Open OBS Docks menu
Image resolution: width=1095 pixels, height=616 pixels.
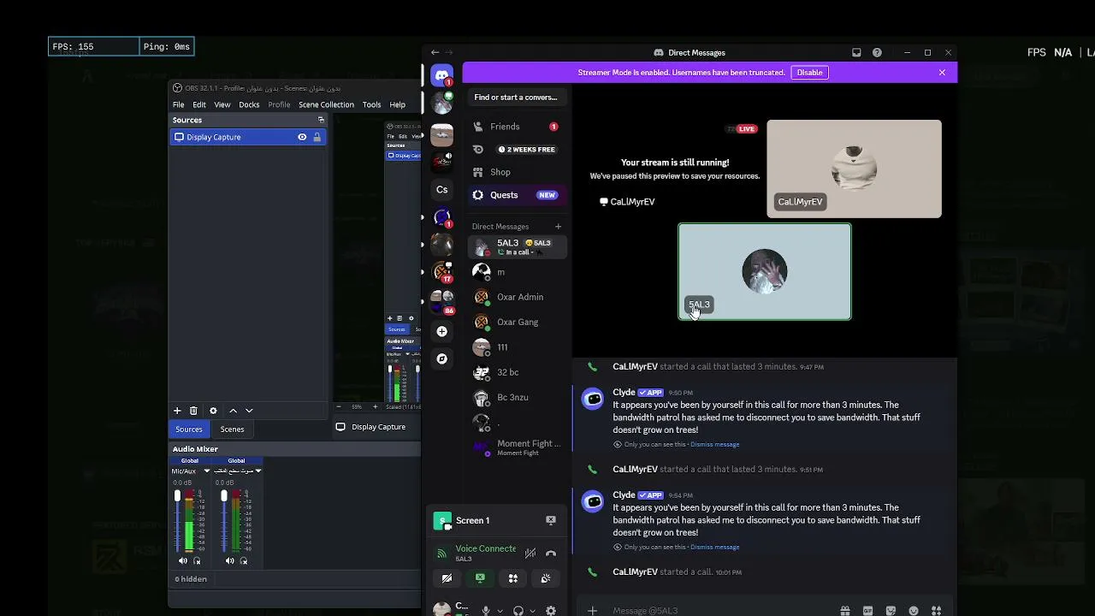tap(249, 104)
